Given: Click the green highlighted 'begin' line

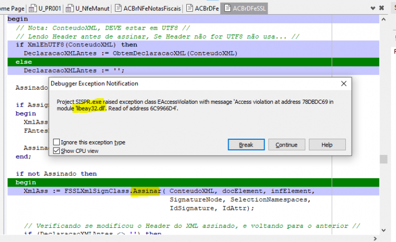Looking at the screenshot, I should point(193,182).
